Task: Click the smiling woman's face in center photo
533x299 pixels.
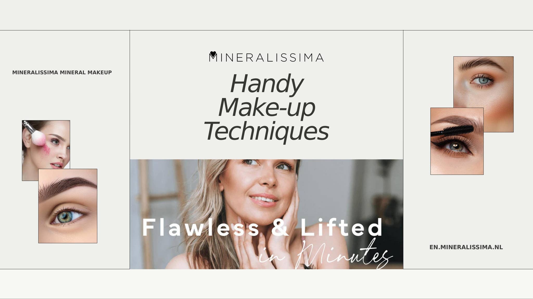Action: coord(263,182)
